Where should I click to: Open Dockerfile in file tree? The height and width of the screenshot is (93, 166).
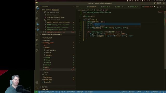pyautogui.click(x=48, y=82)
